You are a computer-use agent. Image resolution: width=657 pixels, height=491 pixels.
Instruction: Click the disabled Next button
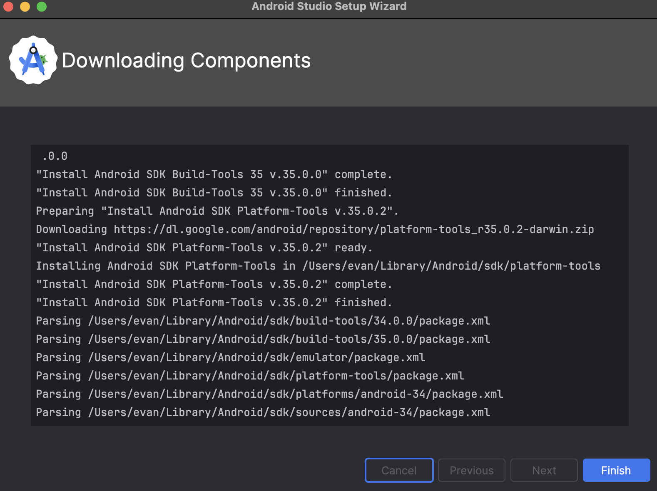pyautogui.click(x=544, y=470)
